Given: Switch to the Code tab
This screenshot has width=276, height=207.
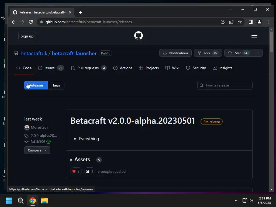Looking at the screenshot, I should click(24, 68).
